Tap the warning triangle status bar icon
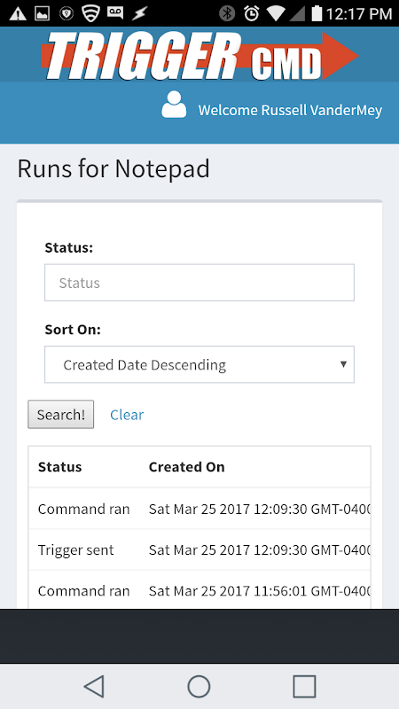 pyautogui.click(x=18, y=13)
